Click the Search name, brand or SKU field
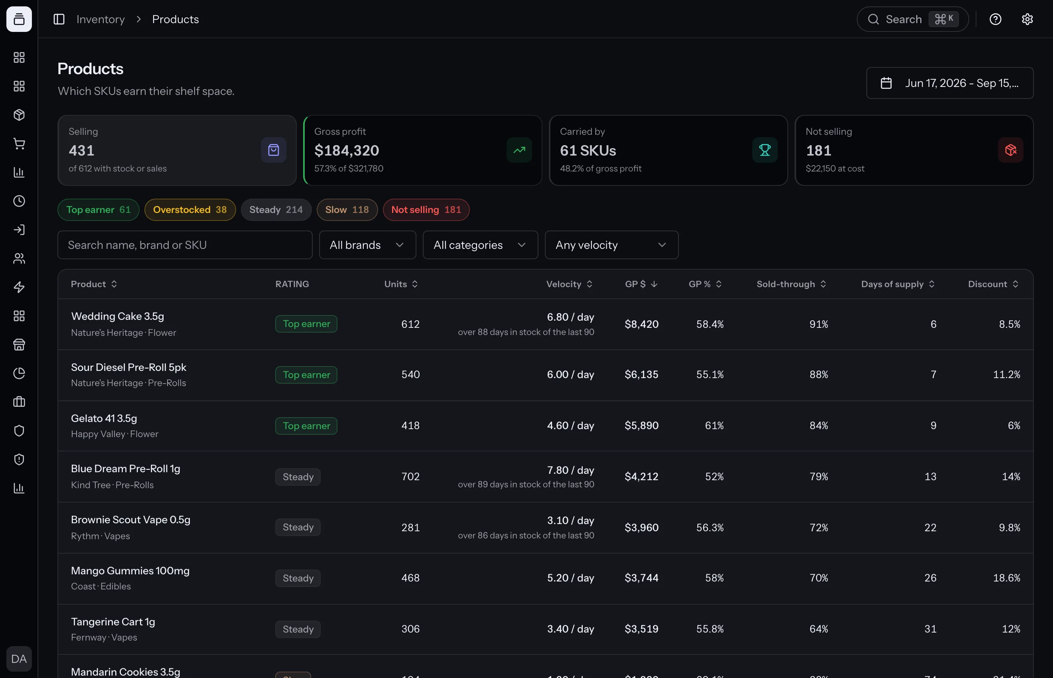 [x=185, y=245]
